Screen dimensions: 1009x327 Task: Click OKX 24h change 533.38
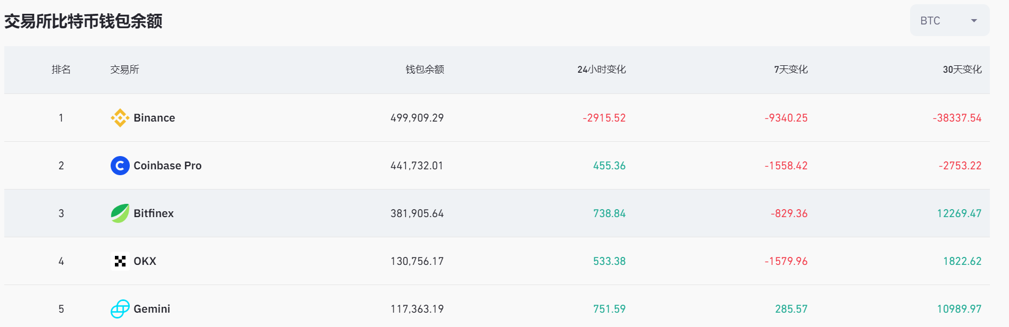pyautogui.click(x=610, y=261)
